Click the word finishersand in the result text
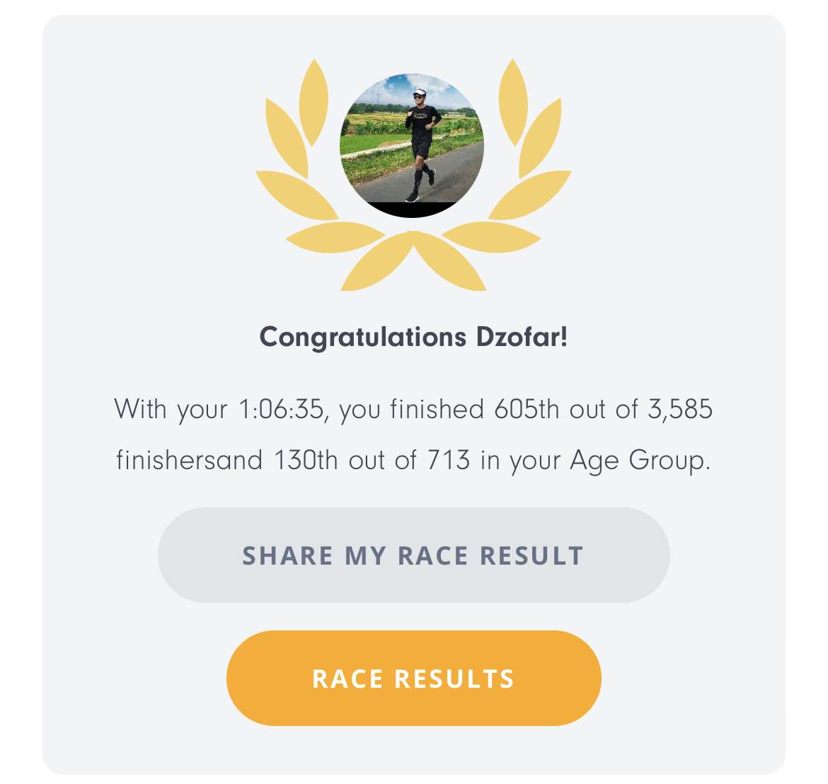 tap(189, 460)
